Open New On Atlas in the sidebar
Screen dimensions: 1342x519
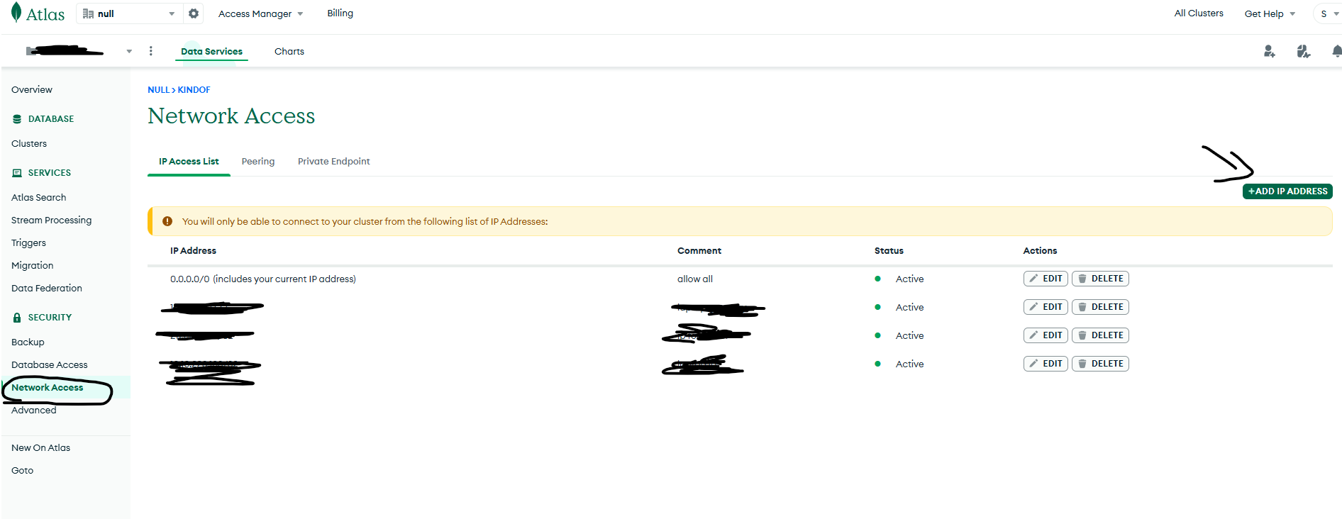41,448
